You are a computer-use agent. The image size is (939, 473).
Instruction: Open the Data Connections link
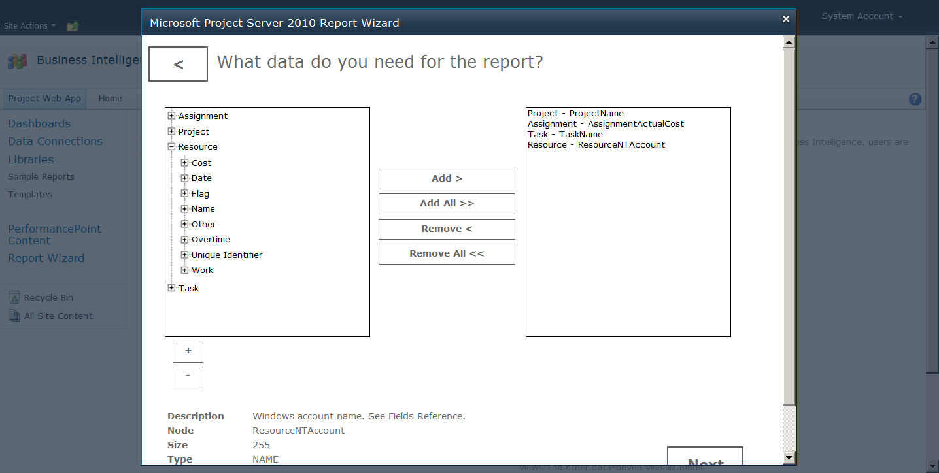[x=55, y=141]
